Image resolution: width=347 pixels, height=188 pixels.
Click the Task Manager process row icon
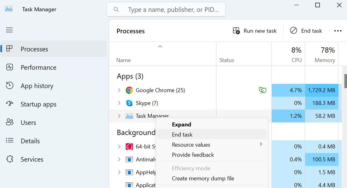click(x=129, y=116)
